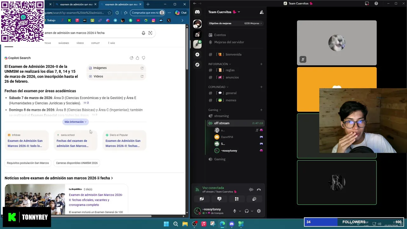
Task: Open the Telegram bookmark icon
Action: pos(115,20)
